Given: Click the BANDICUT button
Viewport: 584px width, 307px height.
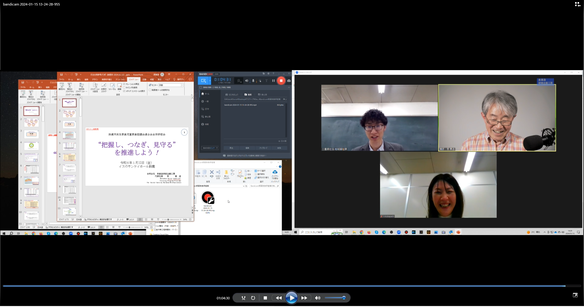Looking at the screenshot, I should (210, 148).
